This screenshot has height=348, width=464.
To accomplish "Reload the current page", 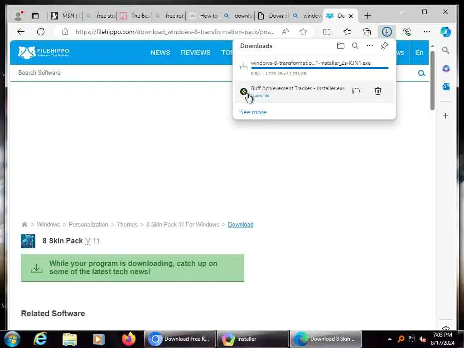I will (41, 32).
